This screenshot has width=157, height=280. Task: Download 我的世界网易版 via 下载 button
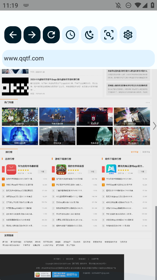click(92, 172)
